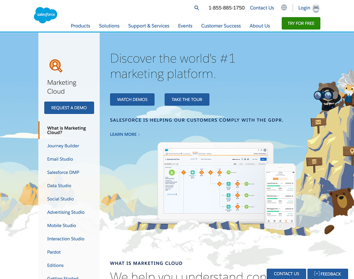Click the Contact Us link in header

point(262,8)
